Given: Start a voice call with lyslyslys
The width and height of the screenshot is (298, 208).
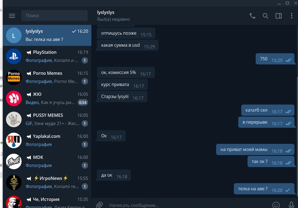Looking at the screenshot, I should pos(252,16).
